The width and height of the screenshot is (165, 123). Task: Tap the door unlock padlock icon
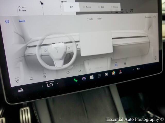tap(42, 3)
